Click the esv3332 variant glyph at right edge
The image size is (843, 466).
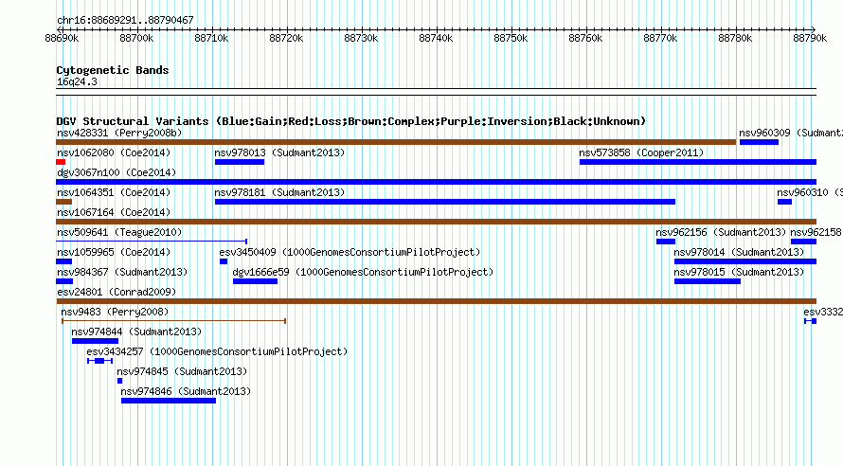[x=810, y=321]
